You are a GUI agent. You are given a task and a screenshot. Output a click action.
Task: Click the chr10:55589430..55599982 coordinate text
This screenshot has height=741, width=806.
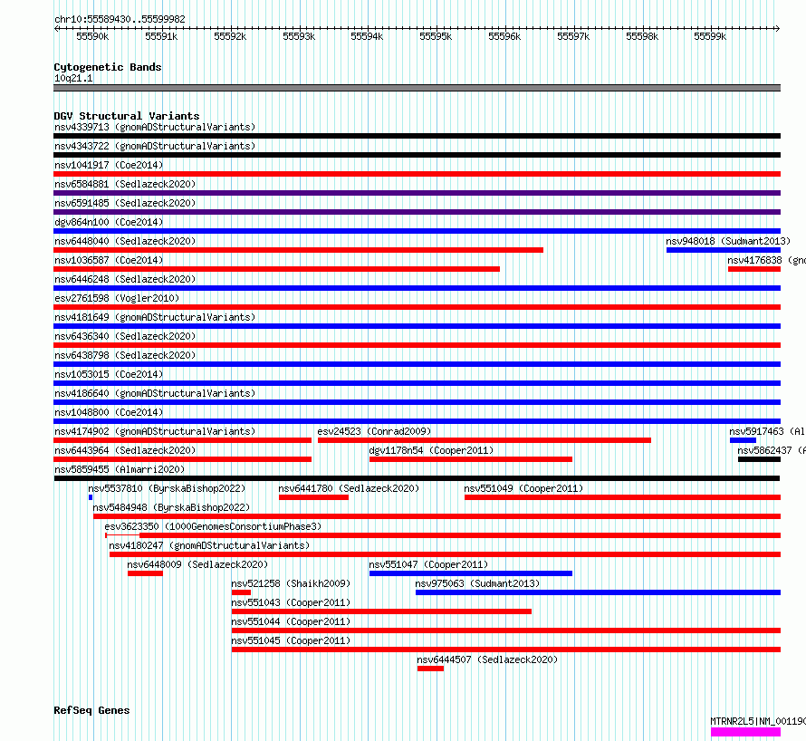pyautogui.click(x=120, y=19)
